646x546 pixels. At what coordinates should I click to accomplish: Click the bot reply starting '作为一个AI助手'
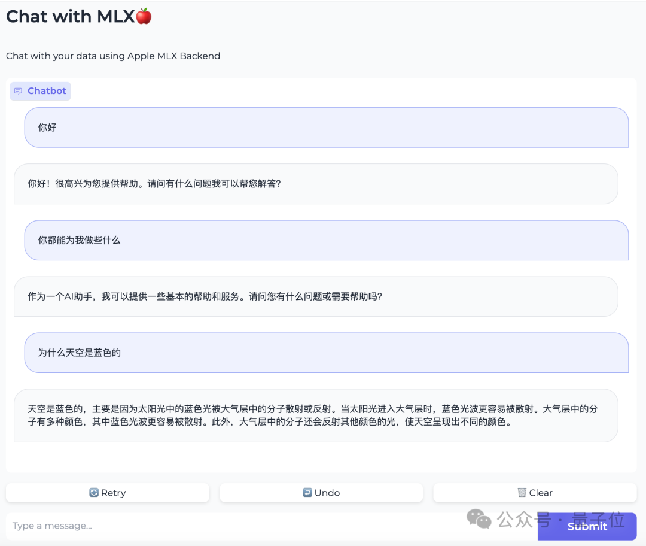205,296
